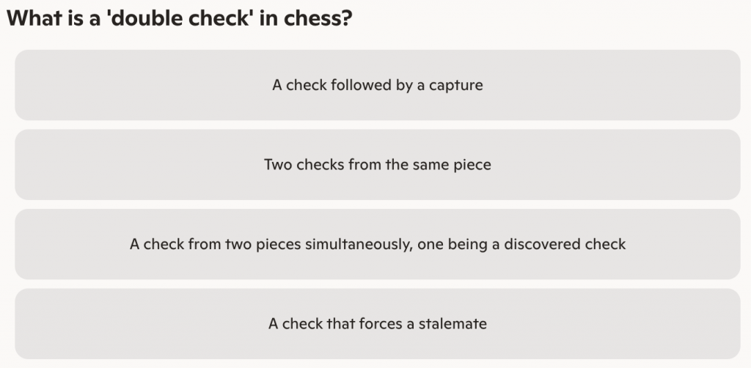The image size is (751, 368).
Task: Pick the third answer card in the quiz
Action: pos(377,244)
